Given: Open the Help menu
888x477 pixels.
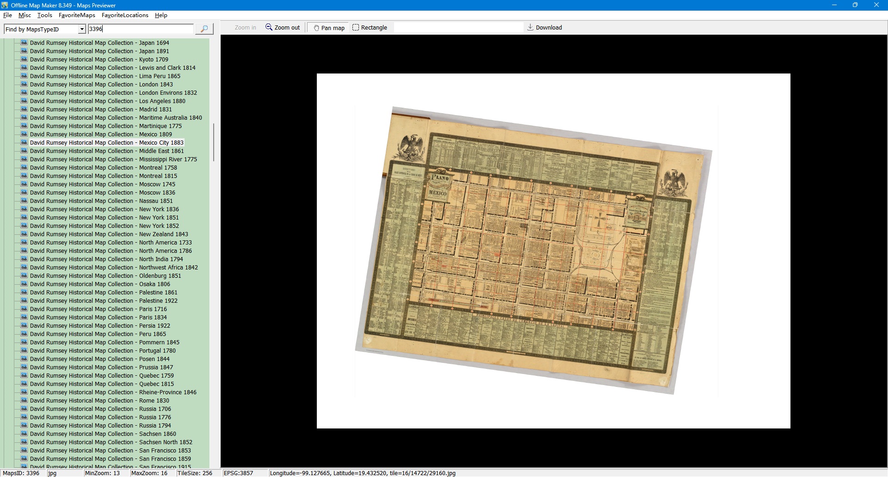Looking at the screenshot, I should (x=161, y=15).
